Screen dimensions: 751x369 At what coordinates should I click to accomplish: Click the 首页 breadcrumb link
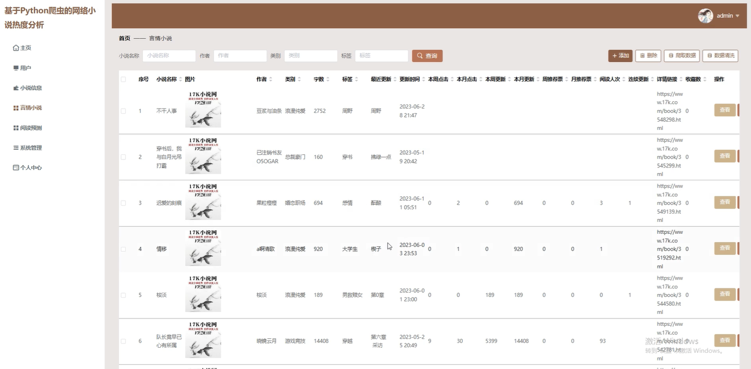click(124, 38)
